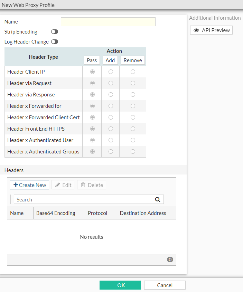Choose Add for Header x Forwarded for
The image size is (243, 292).
111,106
